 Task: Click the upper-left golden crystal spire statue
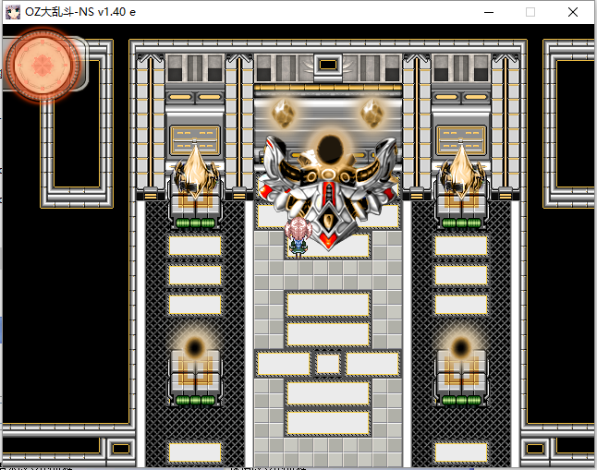click(195, 174)
